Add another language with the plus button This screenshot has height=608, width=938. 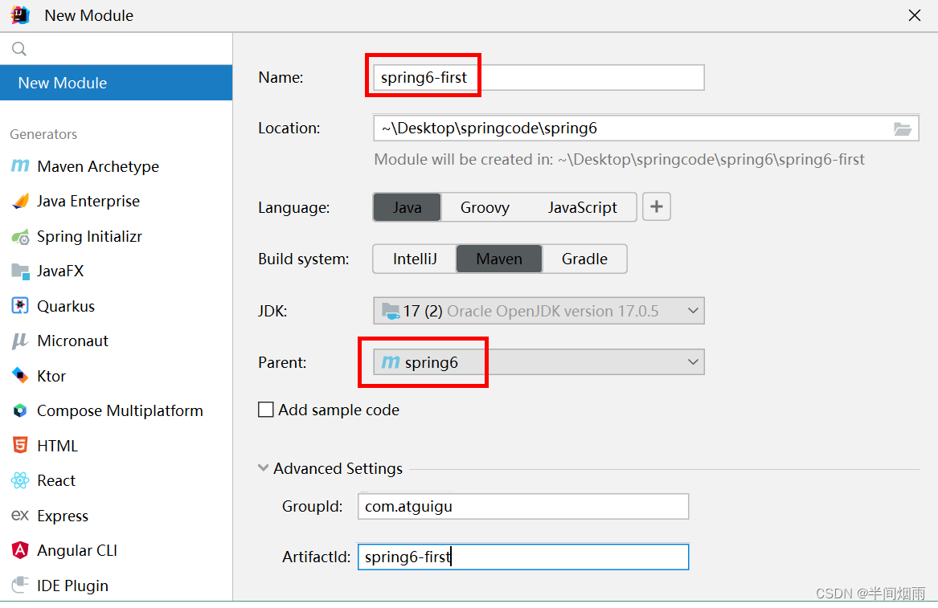coord(656,207)
